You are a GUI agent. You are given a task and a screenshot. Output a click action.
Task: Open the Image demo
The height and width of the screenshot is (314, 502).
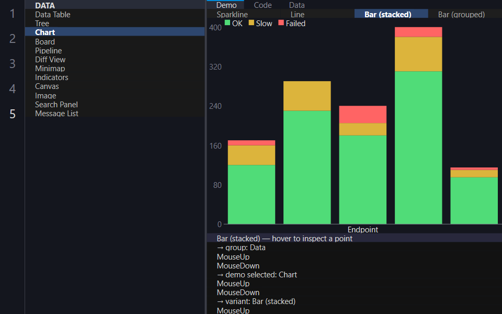click(115, 95)
